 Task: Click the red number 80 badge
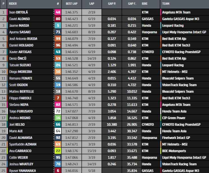tap(58, 19)
